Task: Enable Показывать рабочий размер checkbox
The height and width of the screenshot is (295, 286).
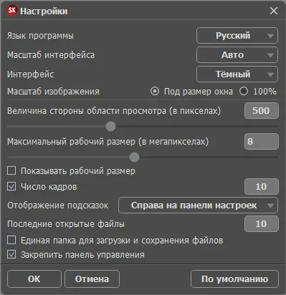Action: pos(11,170)
